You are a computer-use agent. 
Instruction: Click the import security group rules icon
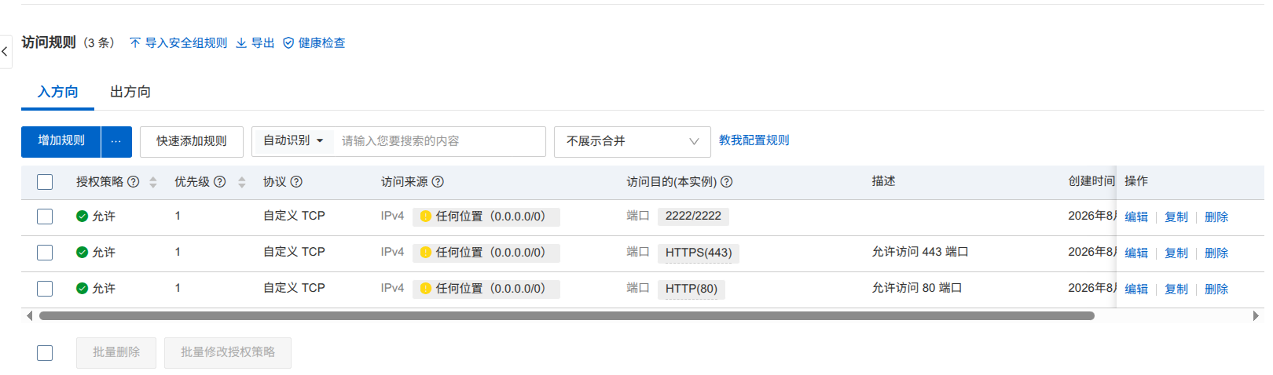(x=135, y=43)
